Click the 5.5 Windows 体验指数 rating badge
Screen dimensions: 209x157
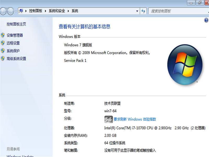[108, 119]
